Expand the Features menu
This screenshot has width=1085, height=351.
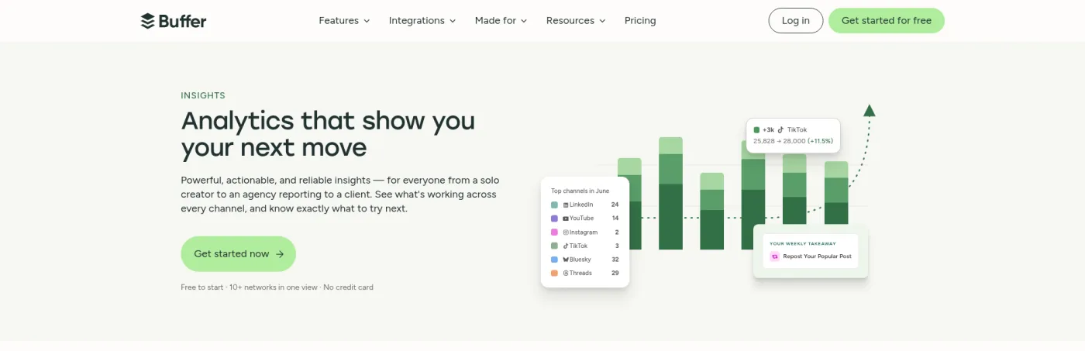pyautogui.click(x=344, y=21)
